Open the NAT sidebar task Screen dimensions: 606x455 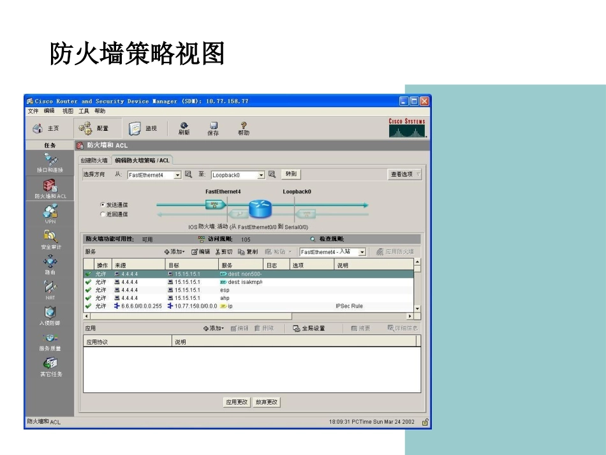point(50,290)
